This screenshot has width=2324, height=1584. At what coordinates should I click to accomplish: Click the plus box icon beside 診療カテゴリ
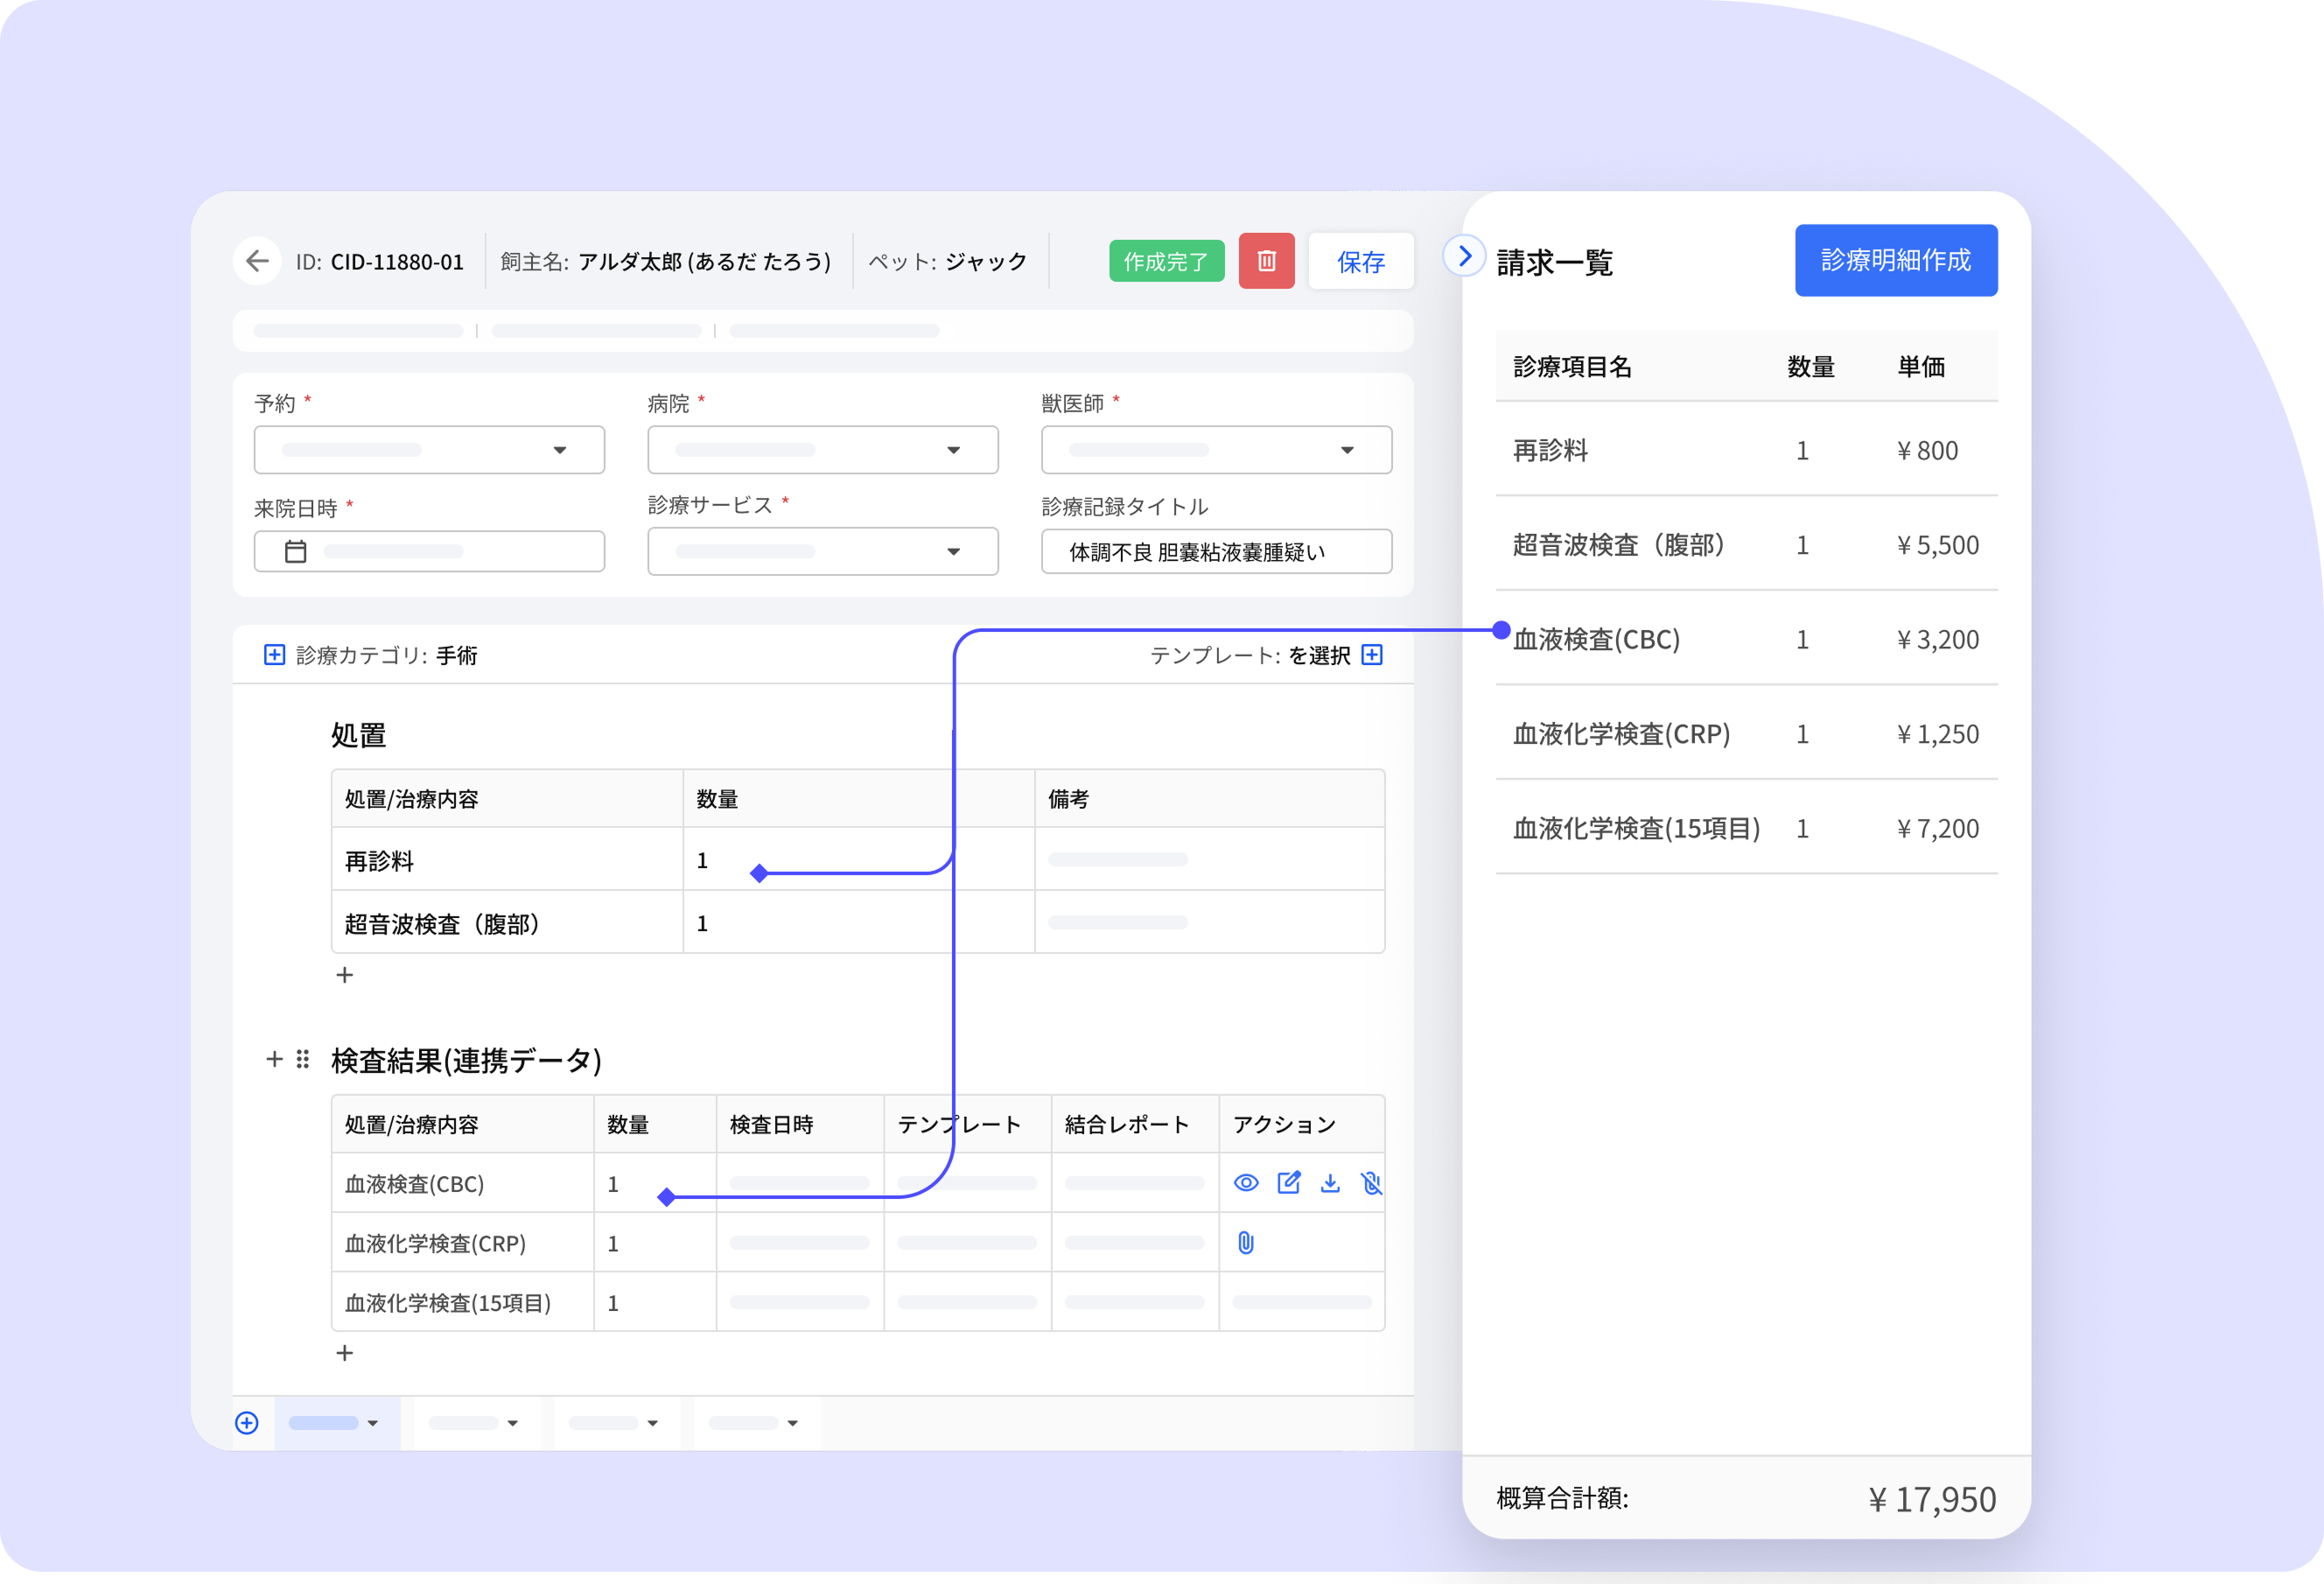coord(274,655)
